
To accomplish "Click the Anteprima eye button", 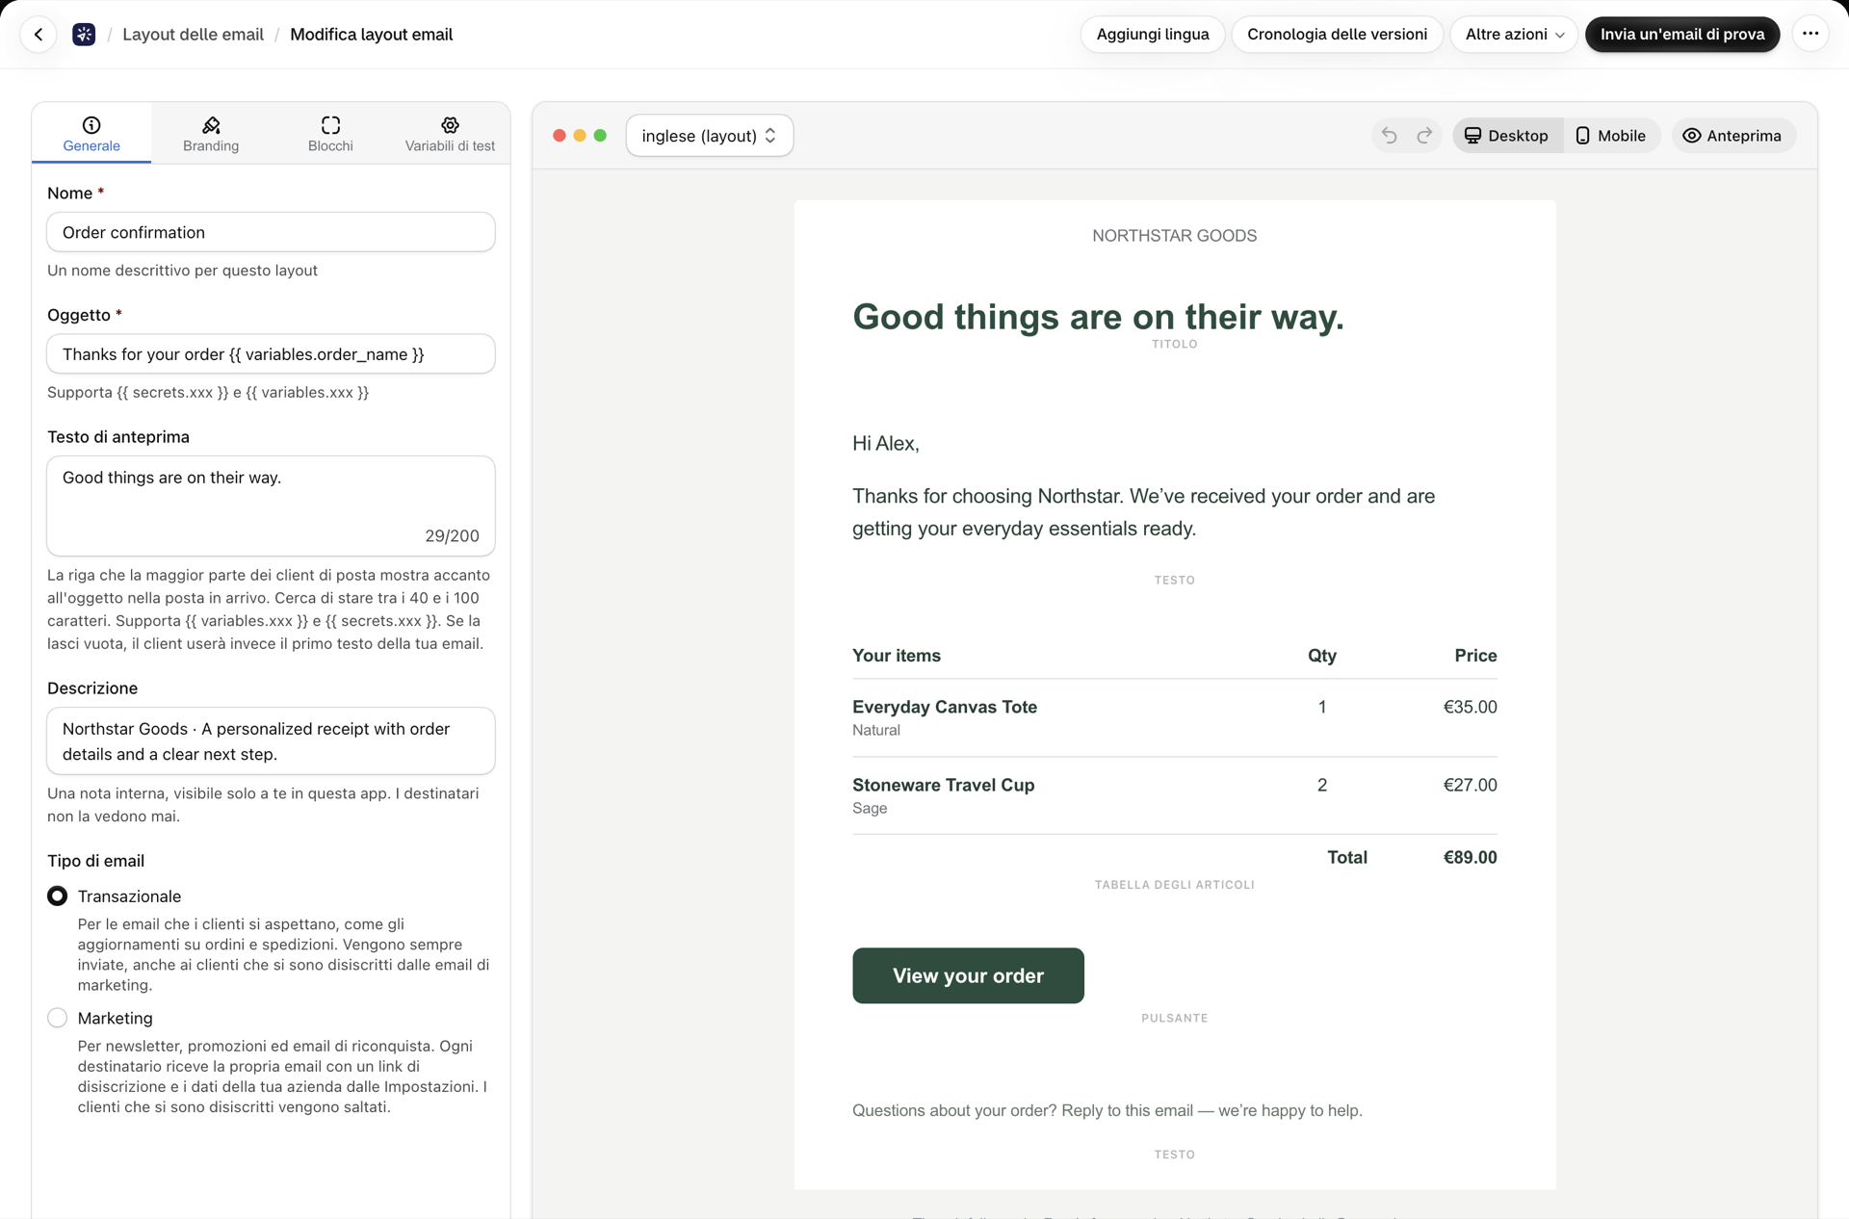I will click(x=1732, y=136).
